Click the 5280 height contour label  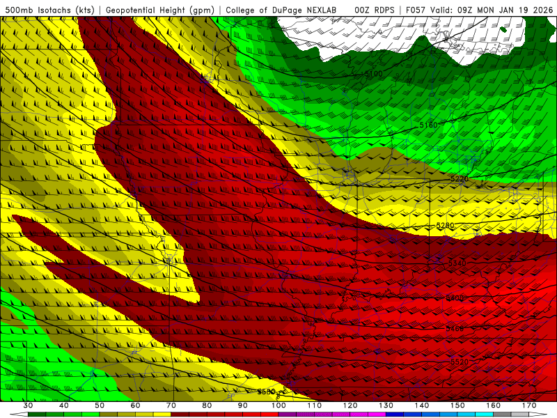(x=445, y=226)
